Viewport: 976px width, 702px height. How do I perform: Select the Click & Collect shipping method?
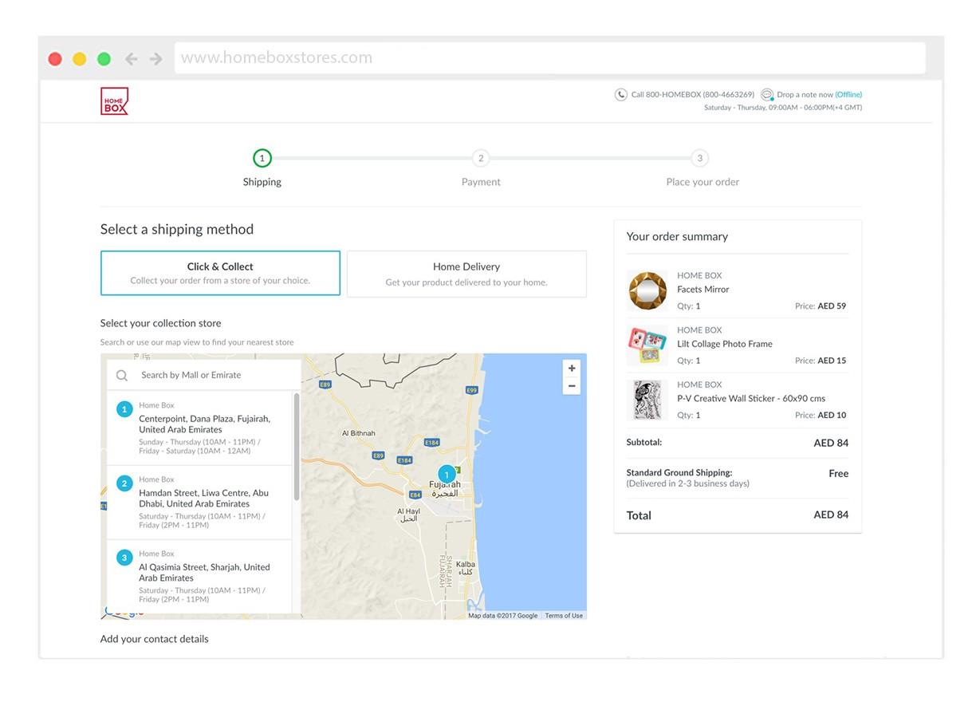click(x=220, y=274)
